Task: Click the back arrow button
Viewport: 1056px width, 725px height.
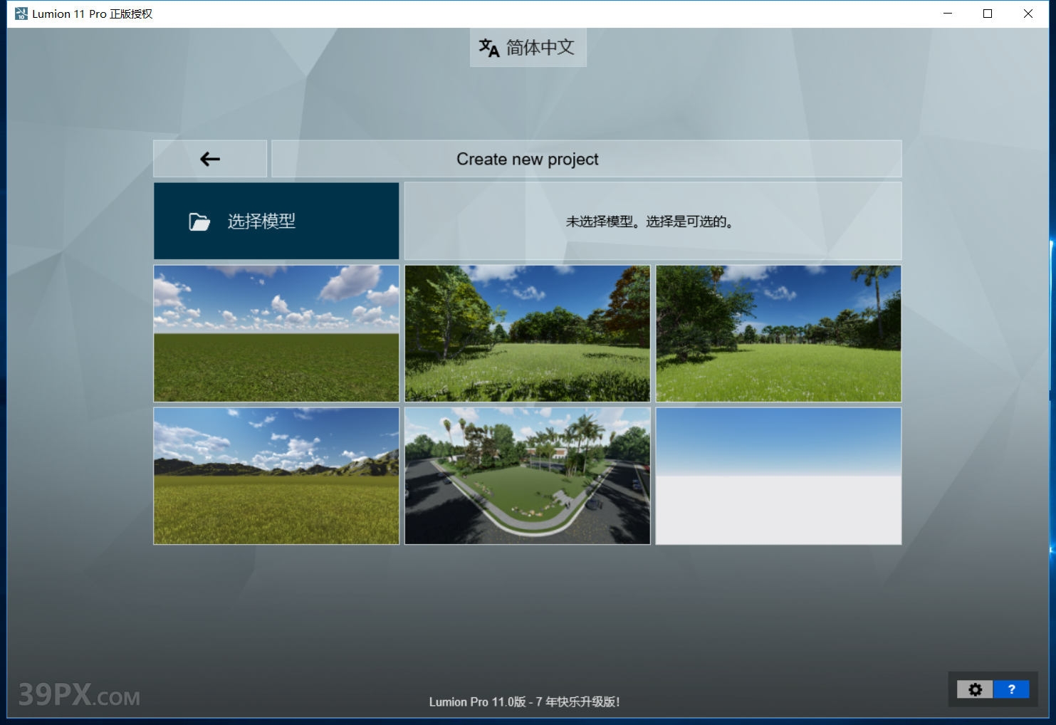Action: 210,159
